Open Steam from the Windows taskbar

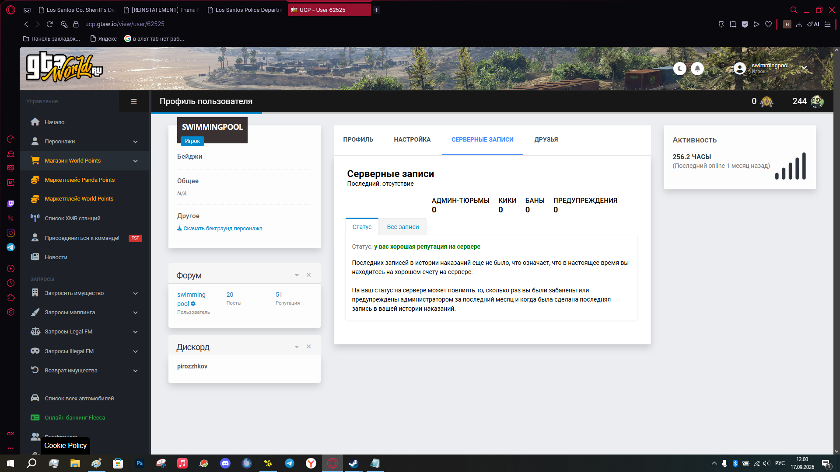353,463
